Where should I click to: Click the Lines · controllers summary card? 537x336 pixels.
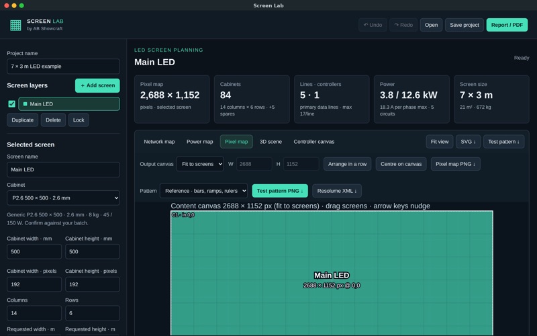click(332, 99)
